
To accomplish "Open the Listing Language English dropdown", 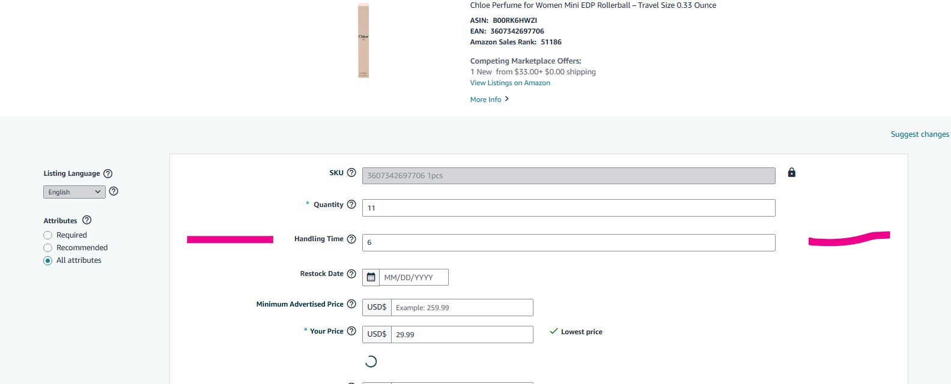I will pos(74,192).
